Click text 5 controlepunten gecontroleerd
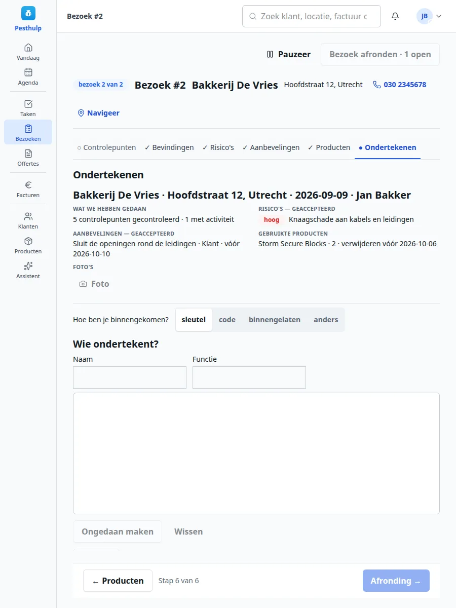This screenshot has height=608, width=456. point(126,219)
